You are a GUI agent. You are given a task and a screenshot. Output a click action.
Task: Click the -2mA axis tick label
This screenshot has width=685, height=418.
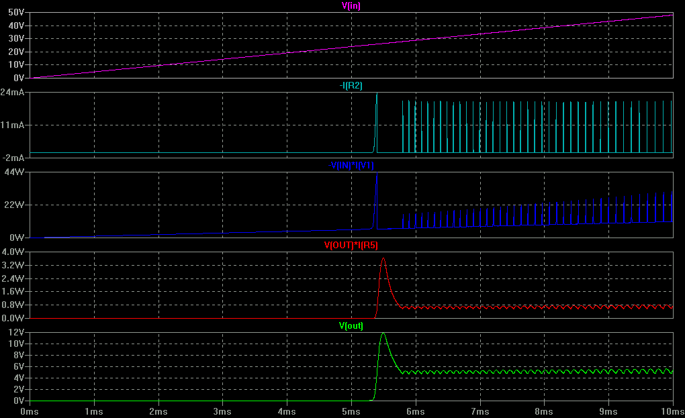click(x=13, y=158)
